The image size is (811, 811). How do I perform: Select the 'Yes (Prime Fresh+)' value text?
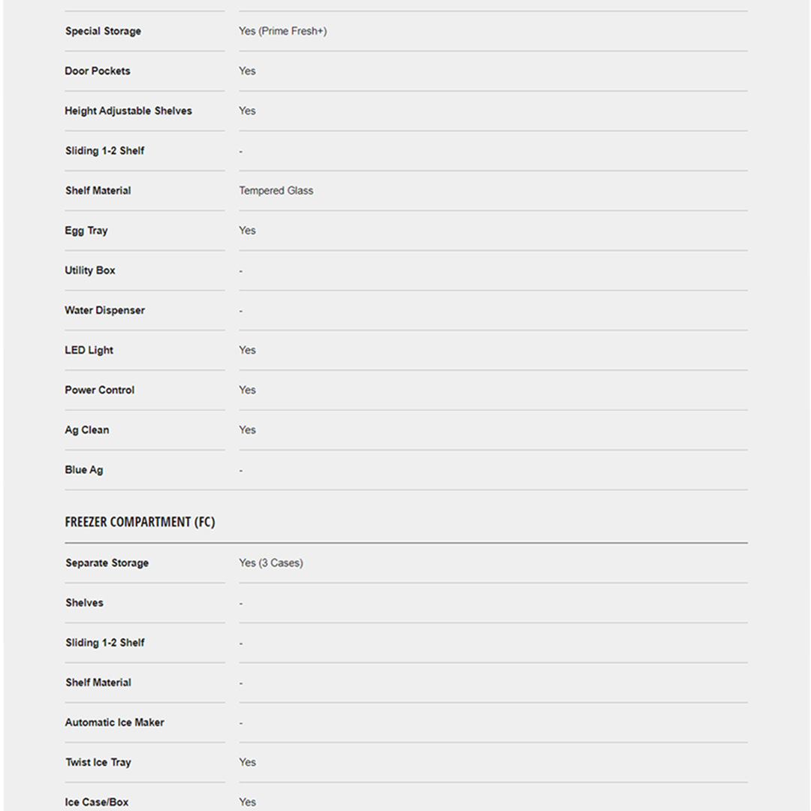pos(282,32)
